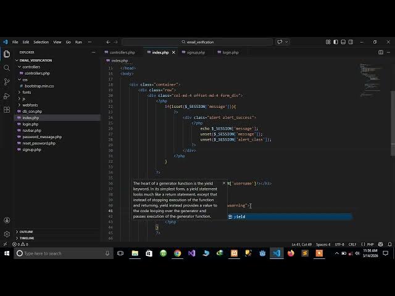
Task: Open the Customize Layout icon
Action: 328,42
